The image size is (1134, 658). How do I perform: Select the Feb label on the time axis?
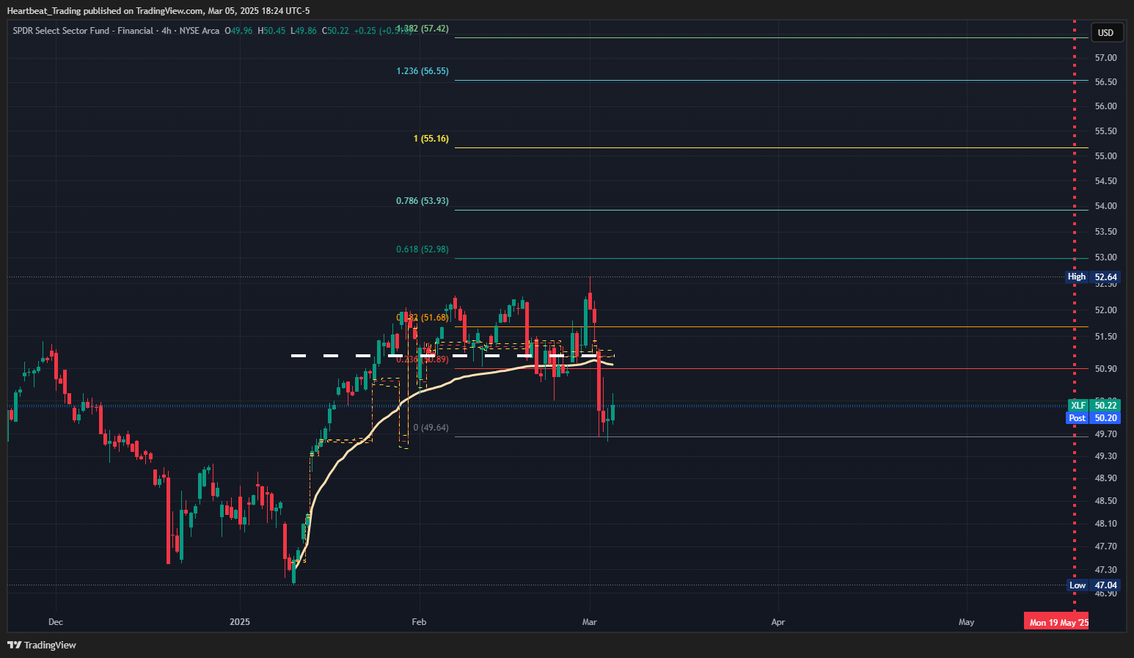(419, 622)
